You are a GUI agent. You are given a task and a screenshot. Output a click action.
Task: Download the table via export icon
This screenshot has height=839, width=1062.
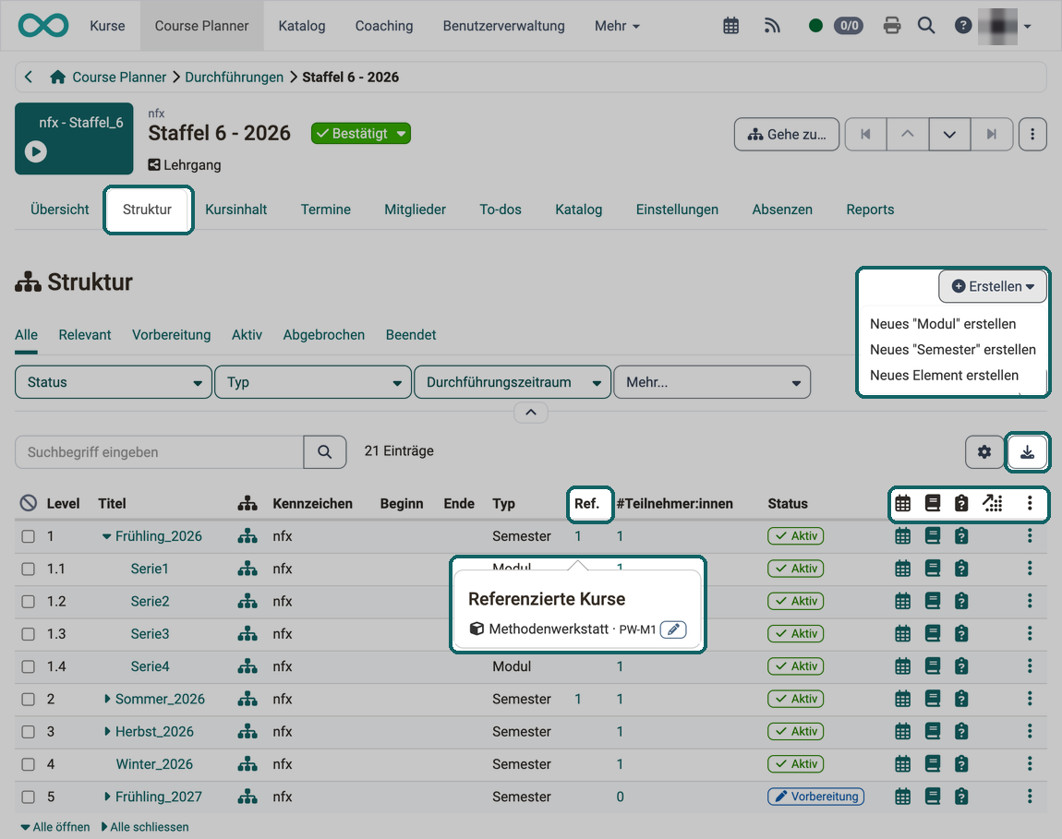point(1028,451)
